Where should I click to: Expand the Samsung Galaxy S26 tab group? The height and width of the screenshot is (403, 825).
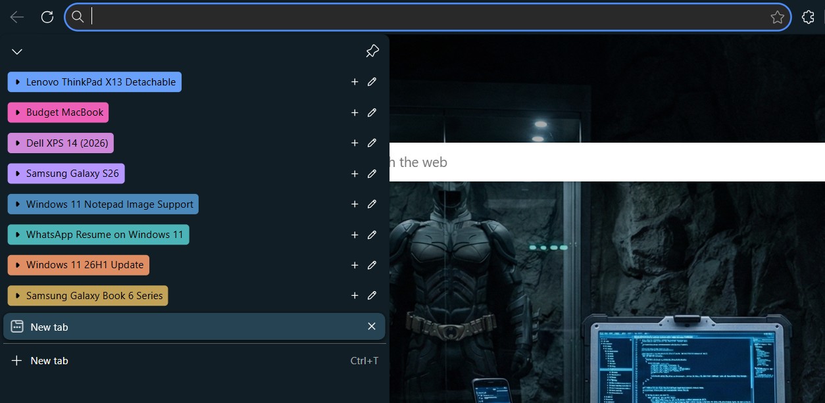tap(66, 173)
